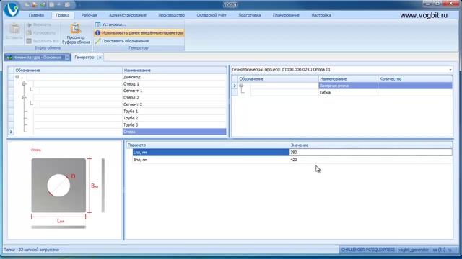Click the Выделить всё select-all icon
This screenshot has width=462, height=259.
[29, 41]
